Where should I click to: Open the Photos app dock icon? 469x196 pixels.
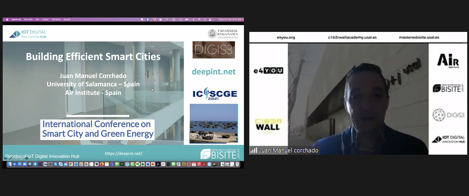[x=86, y=164]
